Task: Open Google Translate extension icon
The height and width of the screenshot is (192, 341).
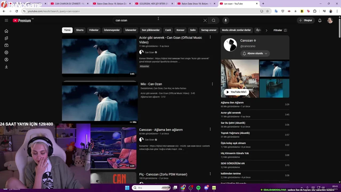Action: point(276,11)
